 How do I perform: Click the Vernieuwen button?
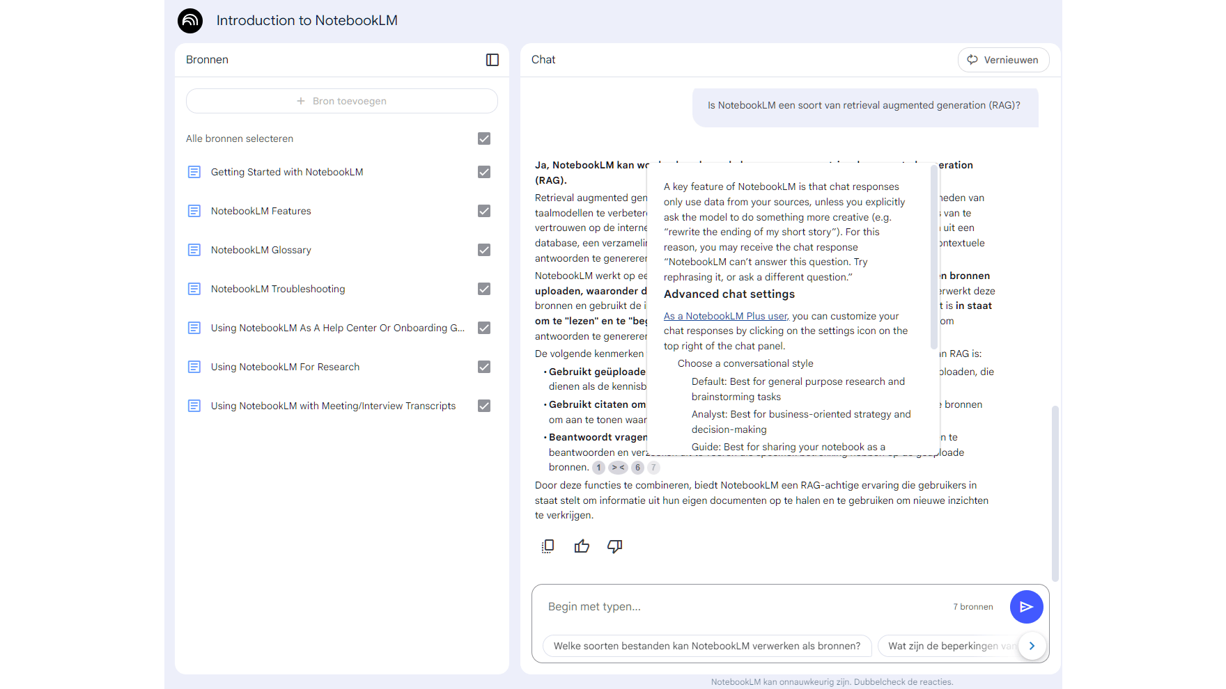pyautogui.click(x=1003, y=60)
